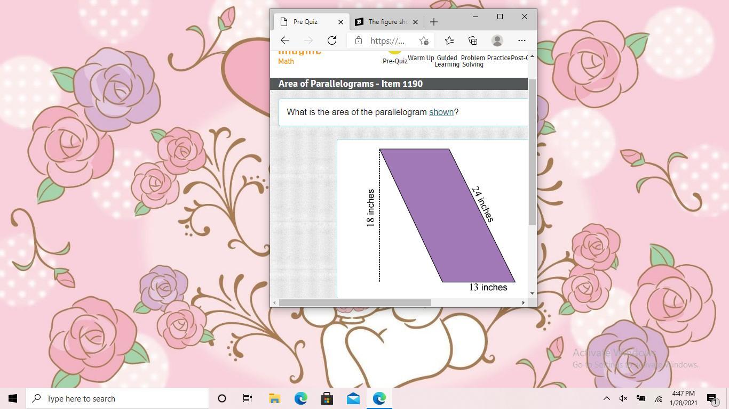Viewport: 729px width, 409px height.
Task: Click the '13 inches' base label
Action: pyautogui.click(x=488, y=288)
